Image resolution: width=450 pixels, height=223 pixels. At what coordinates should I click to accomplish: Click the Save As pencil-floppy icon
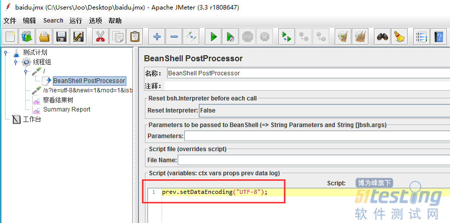coord(79,37)
